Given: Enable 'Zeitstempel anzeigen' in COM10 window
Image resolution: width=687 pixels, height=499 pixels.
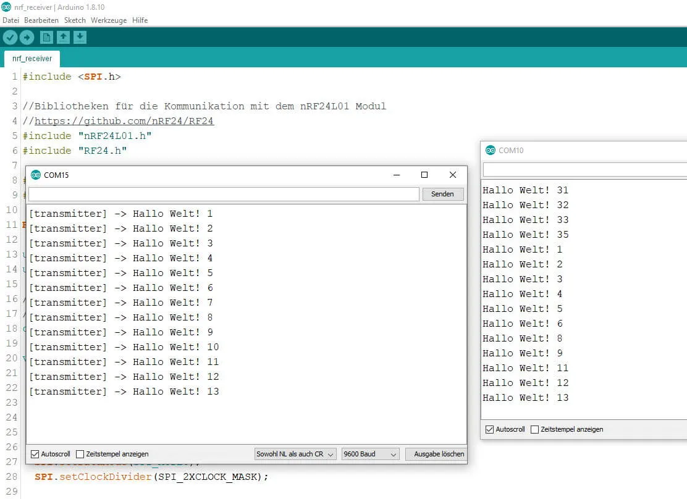Looking at the screenshot, I should click(x=535, y=429).
